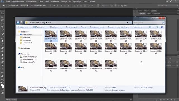Select thumbnail Безимени-10020.jpg
The image size is (179, 101).
coord(111,66)
